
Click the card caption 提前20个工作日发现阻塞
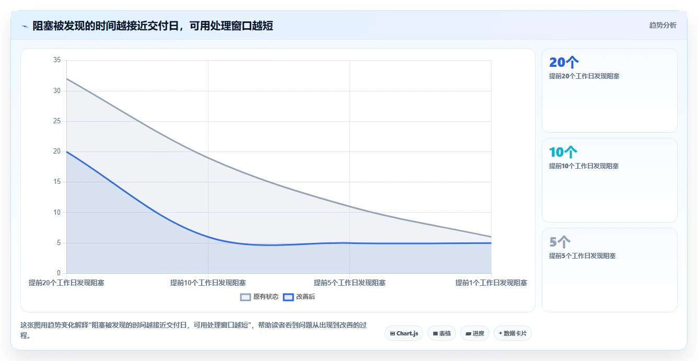584,76
